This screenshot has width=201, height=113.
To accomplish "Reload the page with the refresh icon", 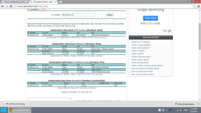I will point(11,6).
